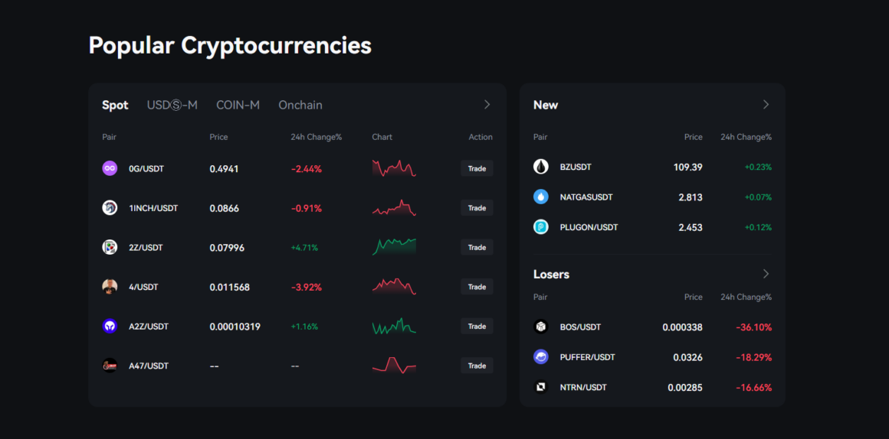This screenshot has height=439, width=889.
Task: Switch to the USDⓈ-M tab
Action: (172, 106)
